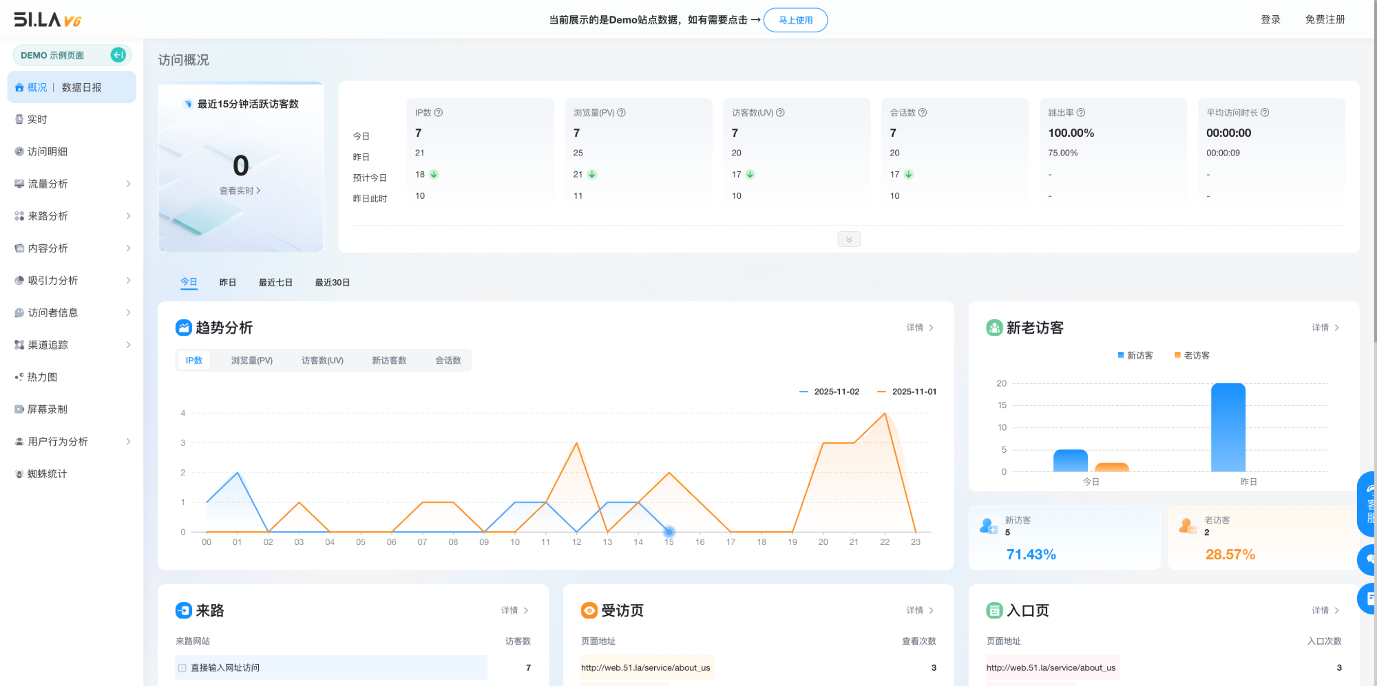Click help icon next to 平均访问时长
Image resolution: width=1377 pixels, height=686 pixels.
tap(1265, 113)
